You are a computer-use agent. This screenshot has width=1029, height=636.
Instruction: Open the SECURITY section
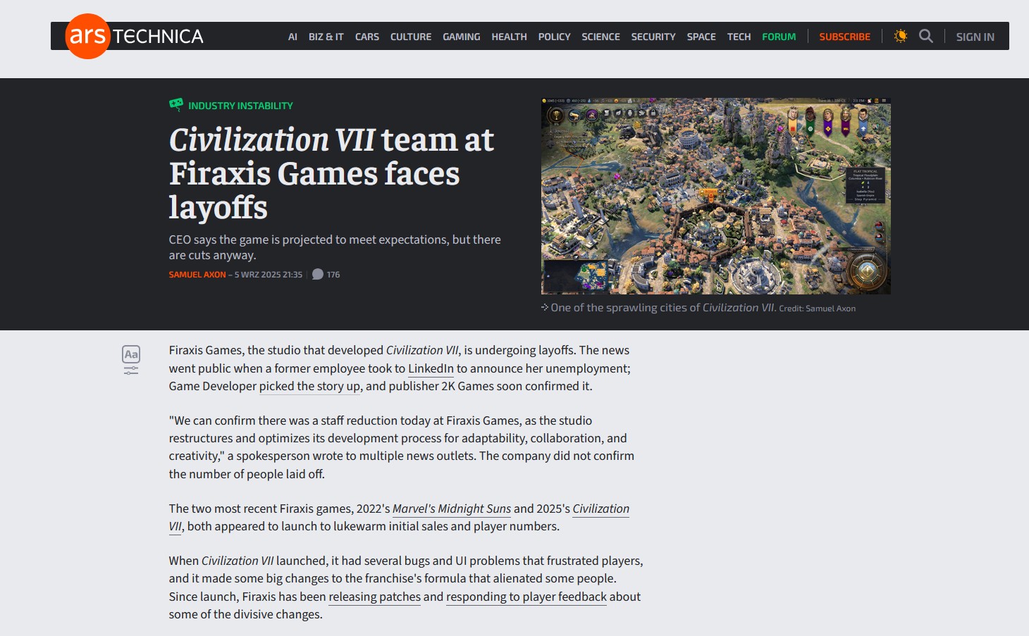pos(653,37)
